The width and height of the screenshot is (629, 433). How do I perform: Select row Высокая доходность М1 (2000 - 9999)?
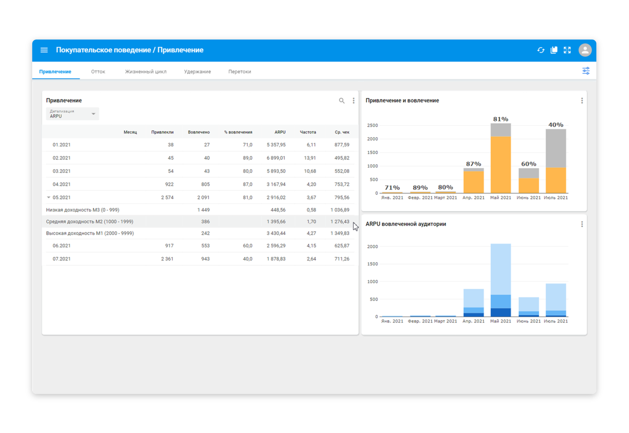point(200,233)
